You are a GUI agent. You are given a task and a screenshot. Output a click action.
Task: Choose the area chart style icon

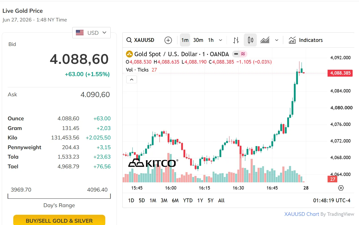coord(265,40)
